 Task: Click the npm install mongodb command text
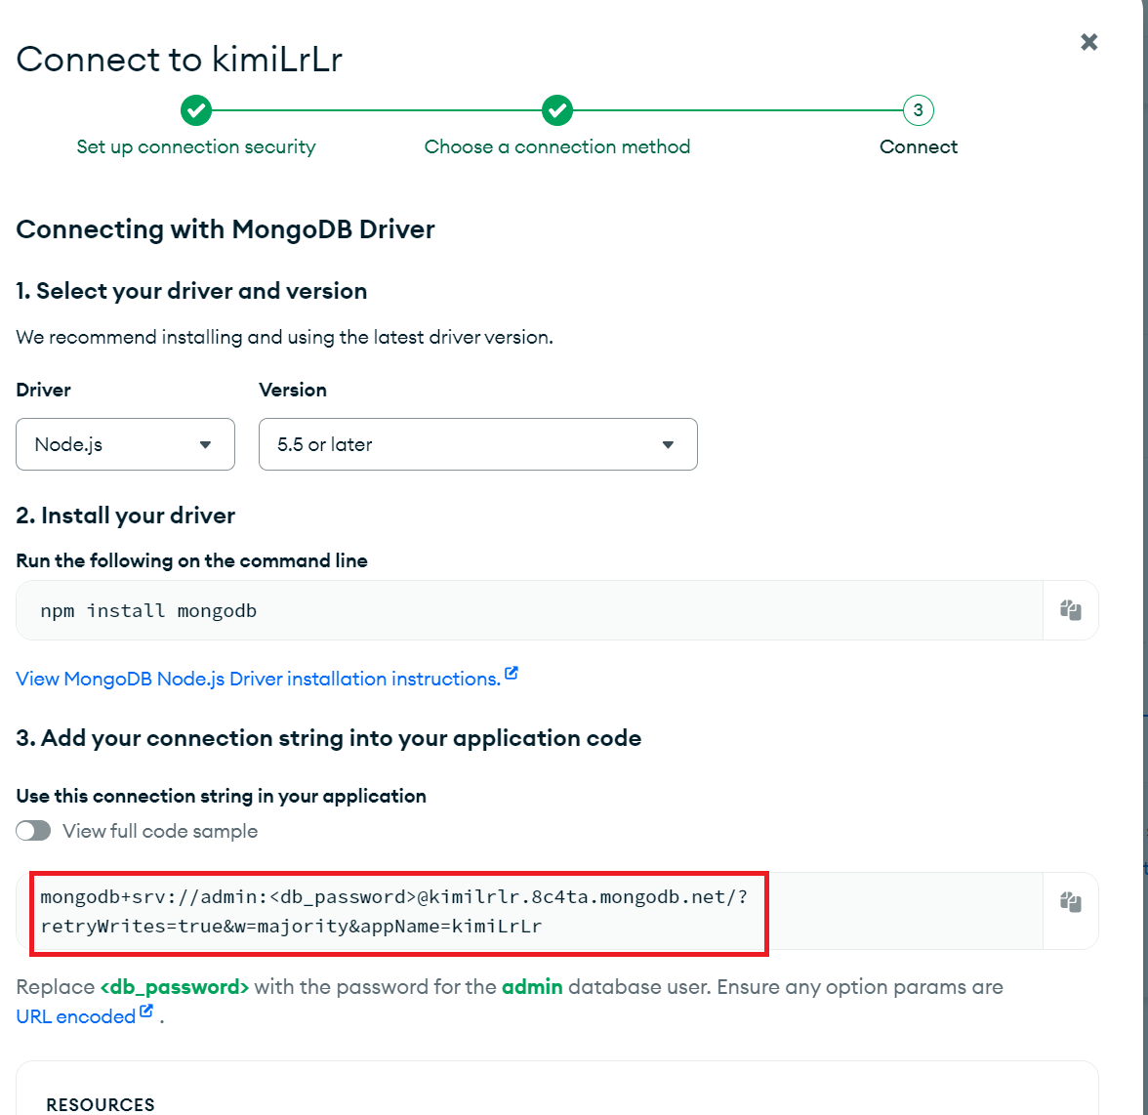pyautogui.click(x=148, y=610)
